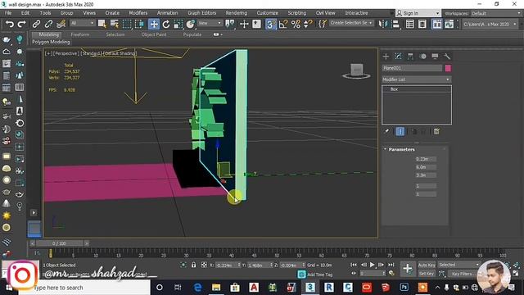Click the Pin Stack icon
Image resolution: width=524 pixels, height=295 pixels.
386,131
